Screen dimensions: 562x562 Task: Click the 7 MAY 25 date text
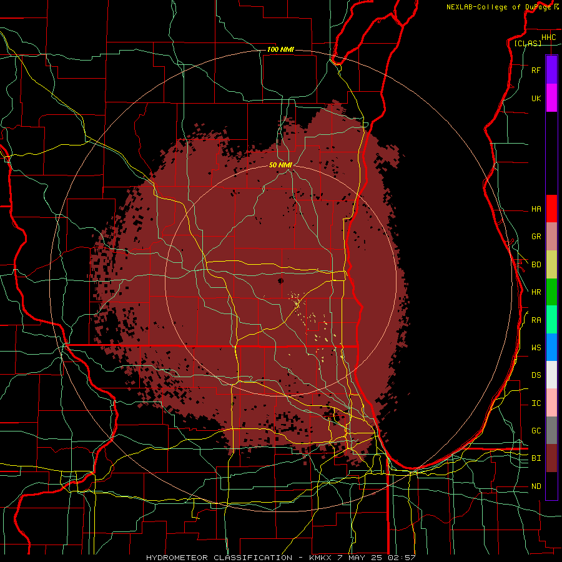click(x=360, y=558)
